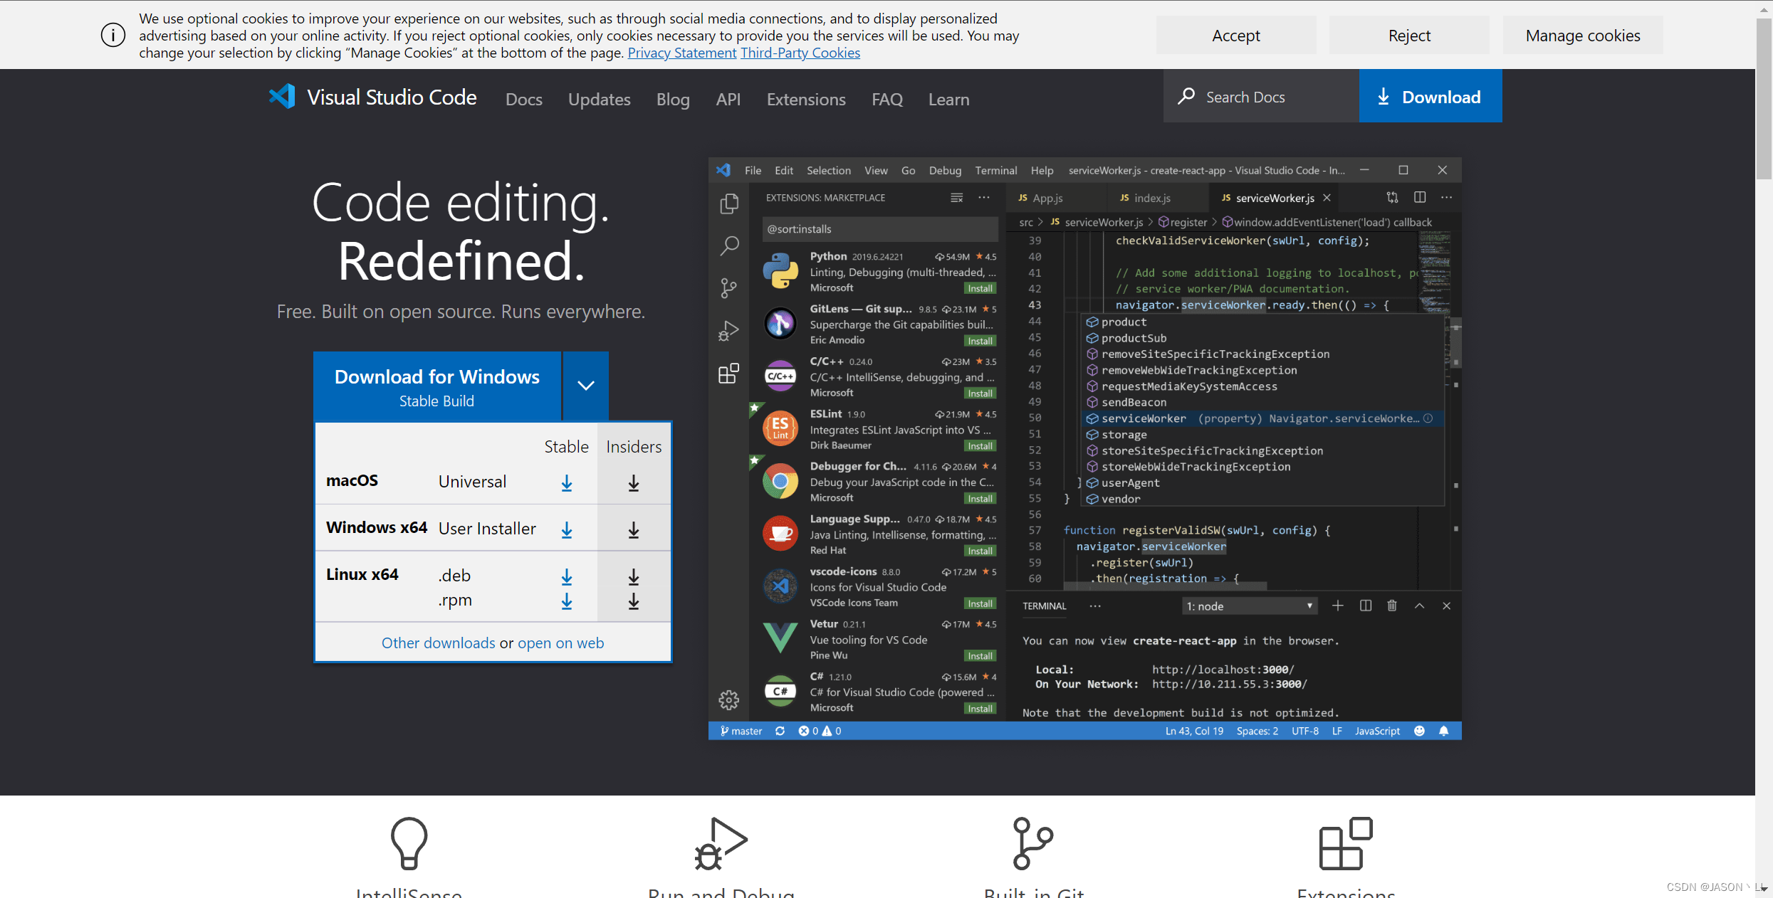The image size is (1773, 898).
Task: Download Windows x64 Insiders installer arrow
Action: 633,530
